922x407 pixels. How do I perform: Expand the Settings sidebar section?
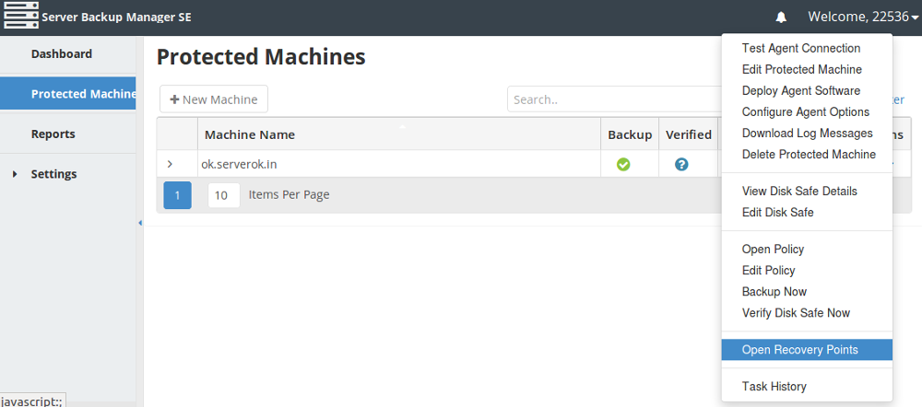(16, 174)
